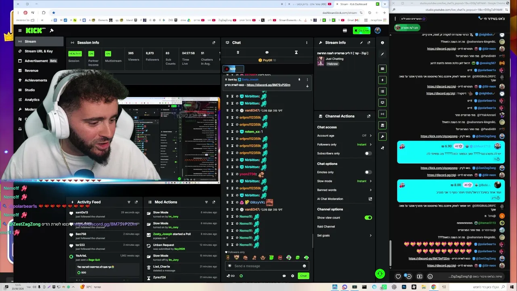Image resolution: width=517 pixels, height=291 pixels.
Task: Open Advertisement Beta page
Action: tap(39, 61)
